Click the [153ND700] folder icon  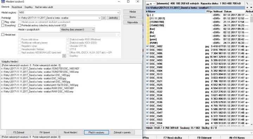coord(148,22)
